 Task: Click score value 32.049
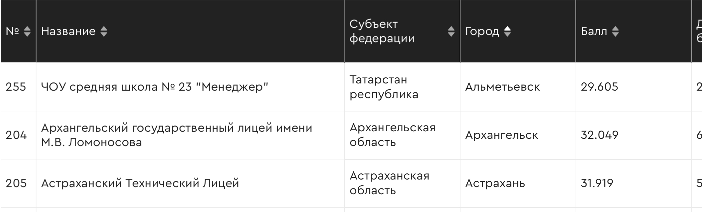[x=599, y=135]
